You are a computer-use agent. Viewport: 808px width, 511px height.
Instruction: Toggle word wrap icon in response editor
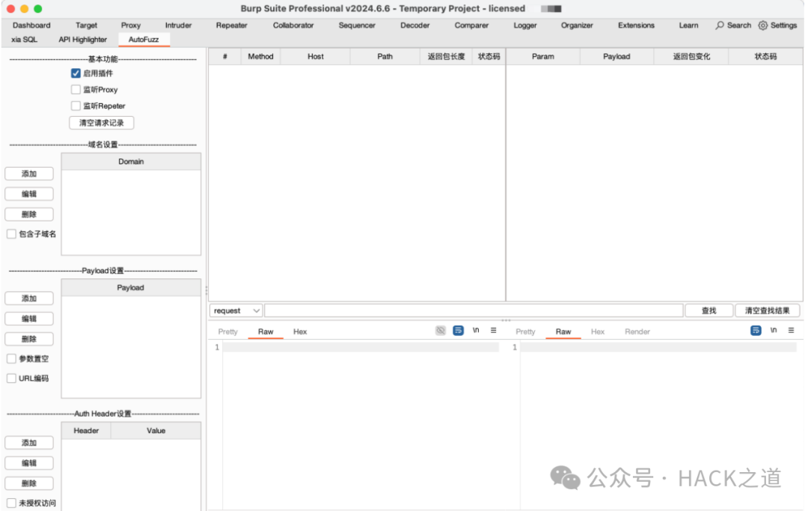pyautogui.click(x=756, y=331)
